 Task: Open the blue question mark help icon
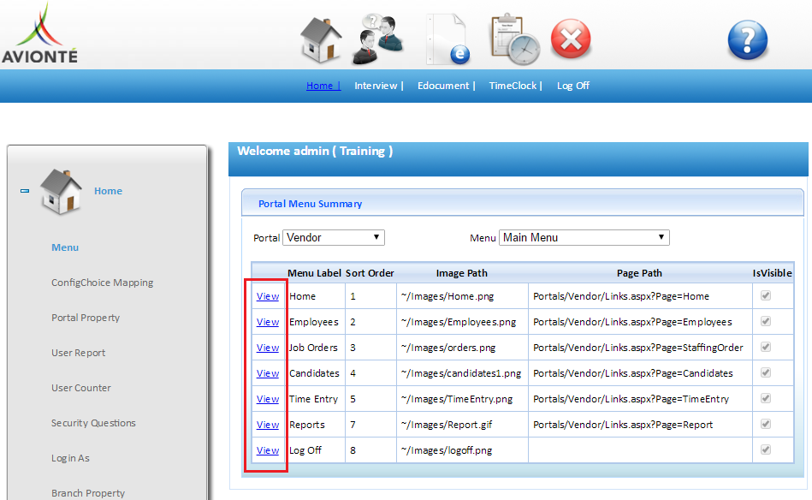[747, 40]
